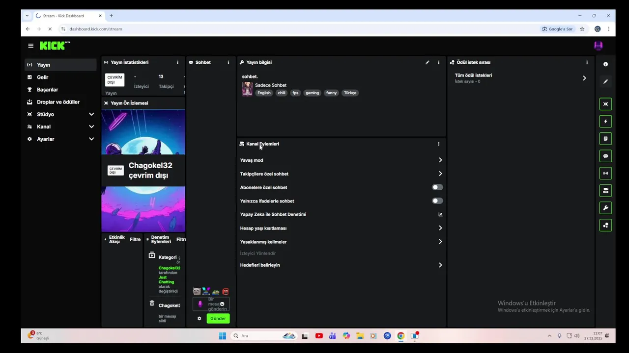Open the Yayın bilgisi three-dot menu

[439, 62]
